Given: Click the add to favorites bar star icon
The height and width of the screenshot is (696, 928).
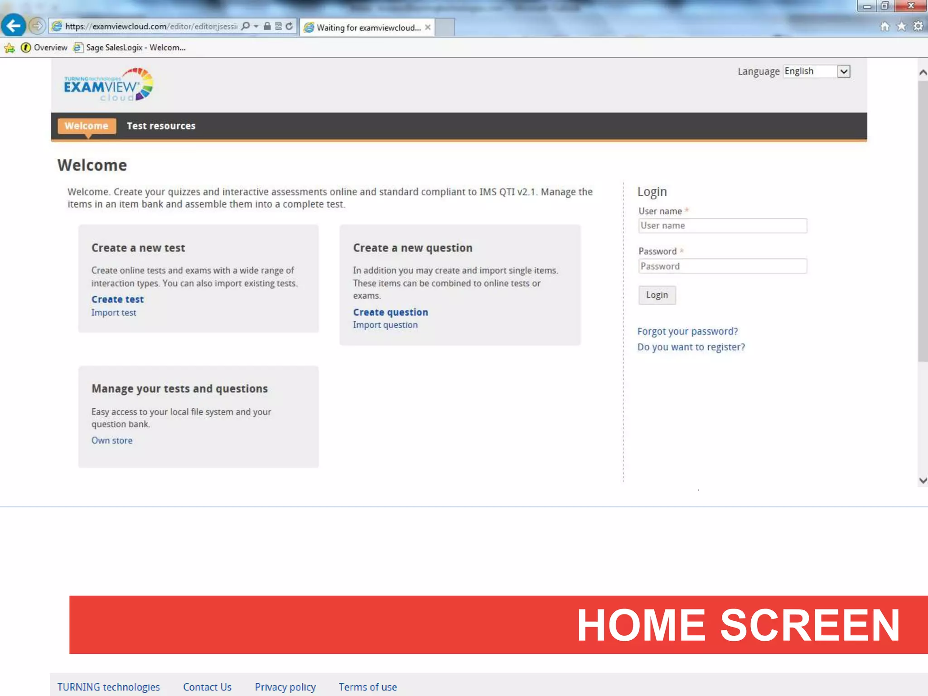Looking at the screenshot, I should click(10, 48).
